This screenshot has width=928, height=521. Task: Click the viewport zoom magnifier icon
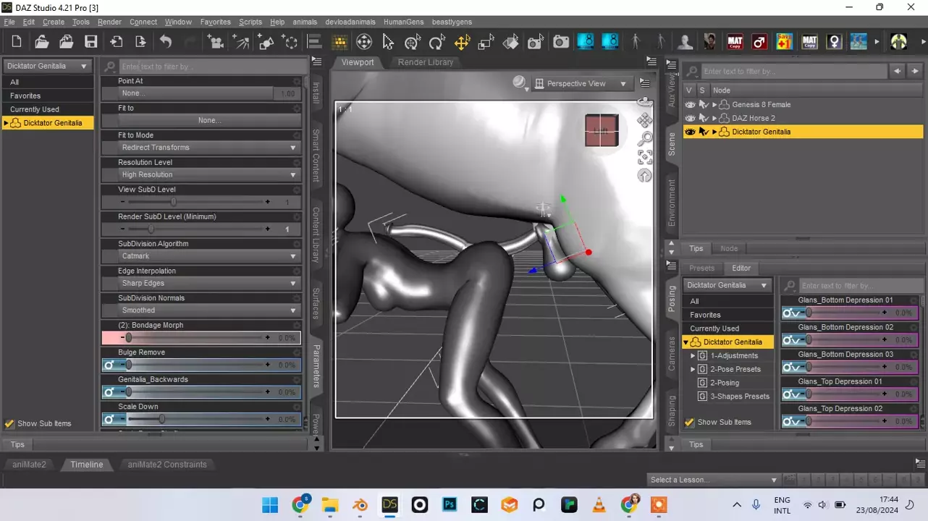(644, 138)
